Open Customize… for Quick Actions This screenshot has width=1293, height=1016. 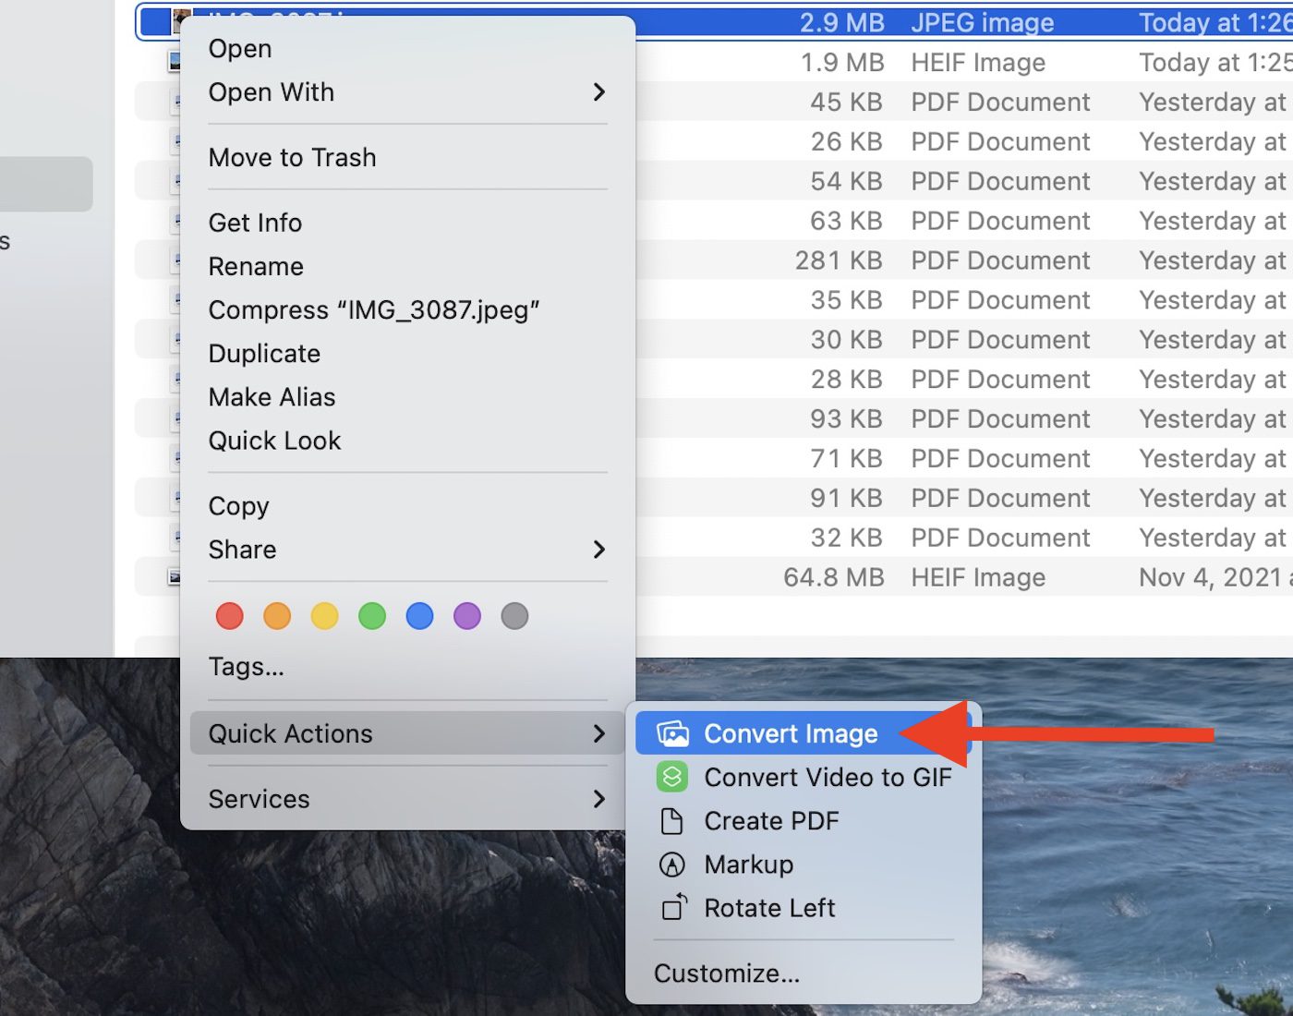(726, 974)
